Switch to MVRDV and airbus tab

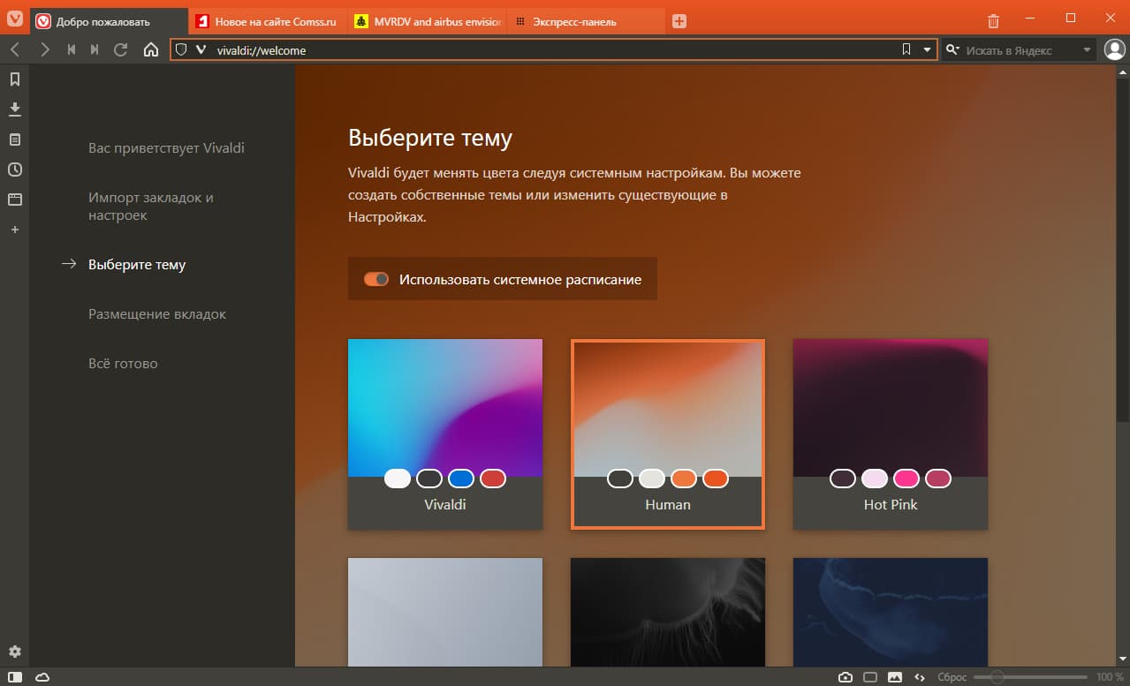point(427,21)
